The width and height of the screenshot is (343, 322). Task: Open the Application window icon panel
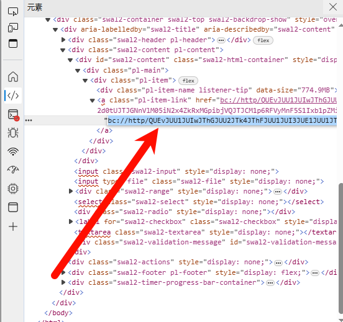point(13,207)
